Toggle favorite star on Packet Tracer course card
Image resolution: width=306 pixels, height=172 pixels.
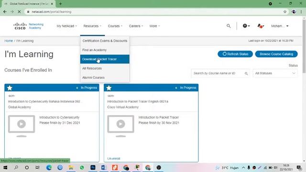click(x=109, y=88)
